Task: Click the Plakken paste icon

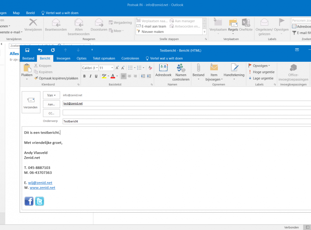Action: [x=27, y=68]
